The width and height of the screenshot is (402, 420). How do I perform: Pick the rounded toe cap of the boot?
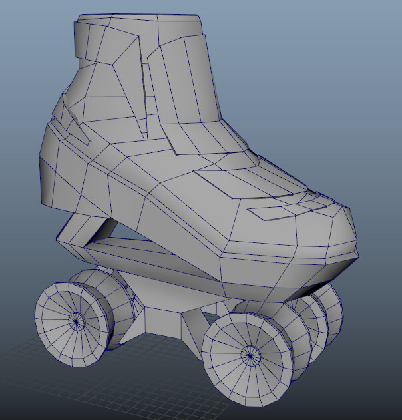326,232
